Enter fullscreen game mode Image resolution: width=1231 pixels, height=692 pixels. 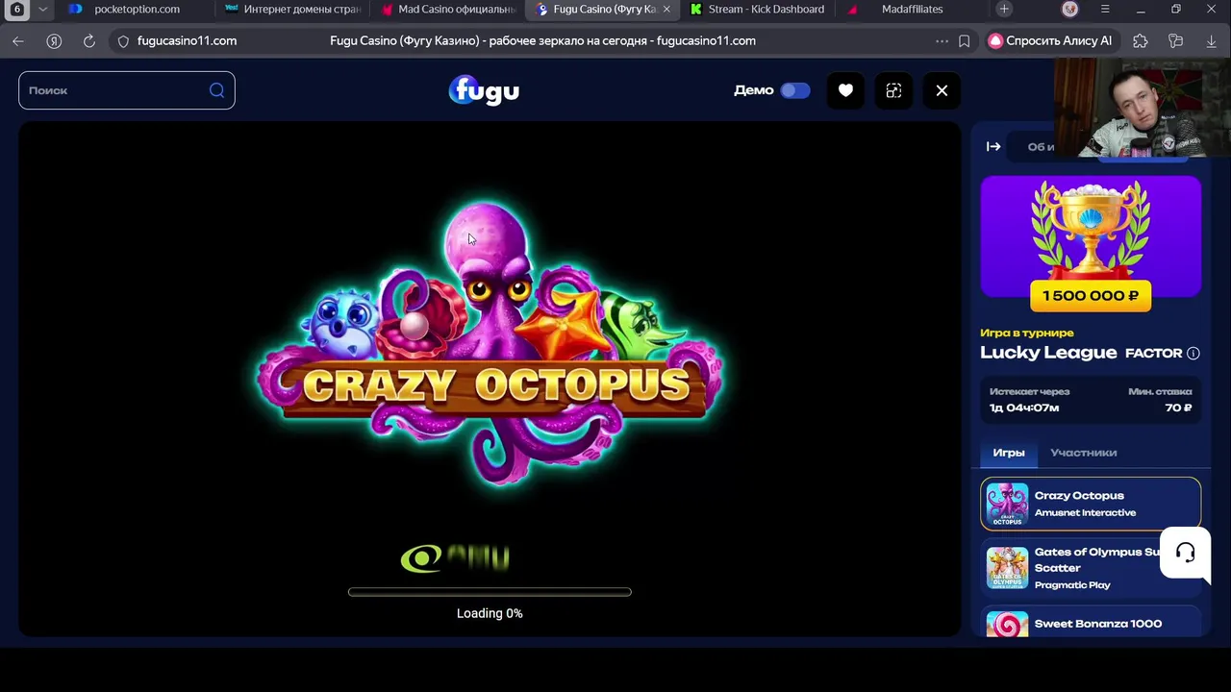tap(893, 90)
